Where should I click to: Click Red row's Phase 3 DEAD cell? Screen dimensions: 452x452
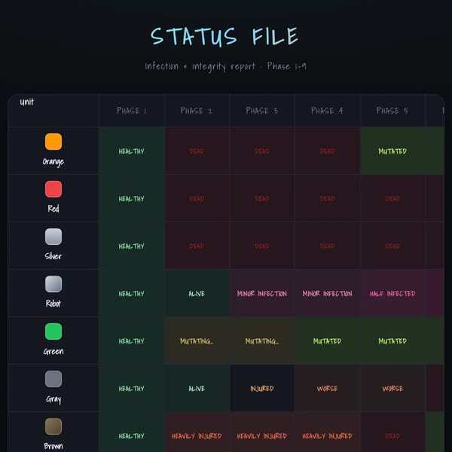[x=262, y=198]
